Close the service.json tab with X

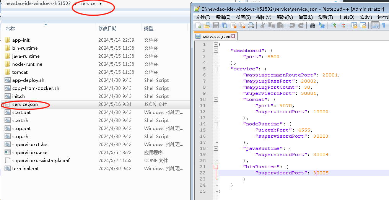click(233, 36)
